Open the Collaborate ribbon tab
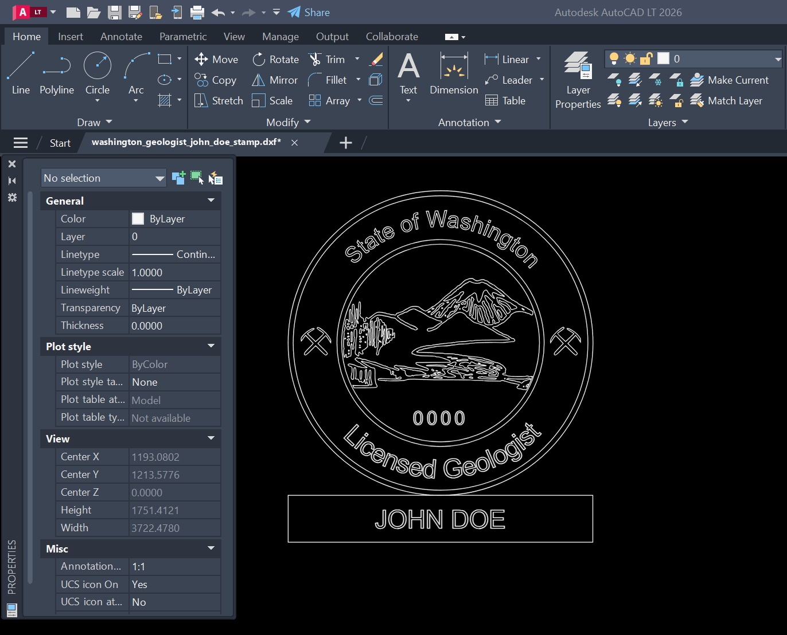The height and width of the screenshot is (635, 787). (x=392, y=37)
